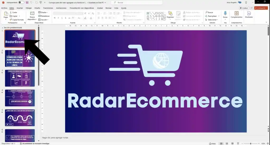Open the lightbulb coming-soon features icon
The height and width of the screenshot is (145, 270).
pyautogui.click(x=246, y=2)
